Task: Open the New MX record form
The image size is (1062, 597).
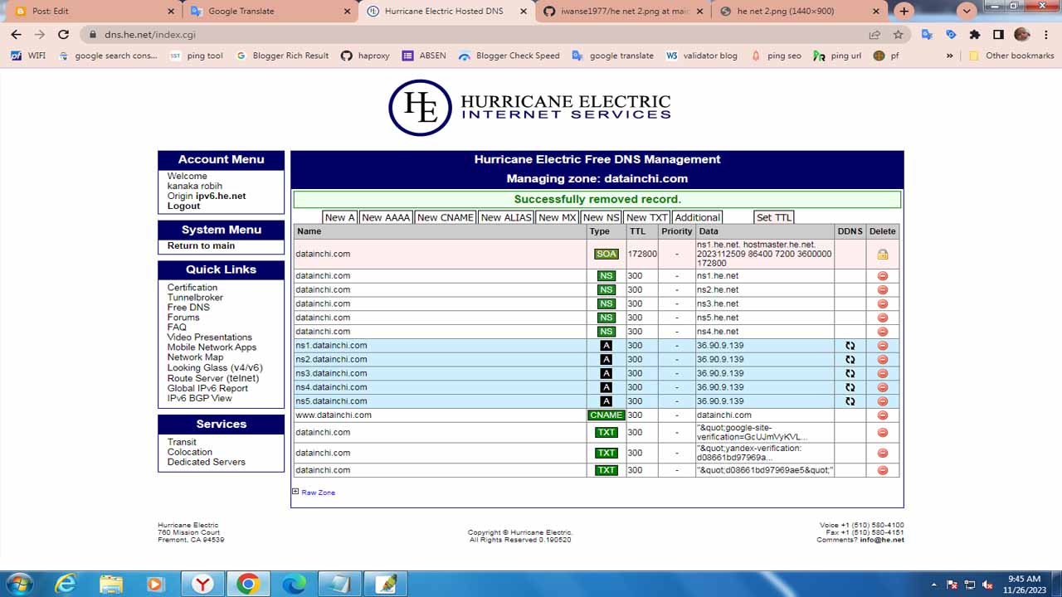Action: coord(558,217)
